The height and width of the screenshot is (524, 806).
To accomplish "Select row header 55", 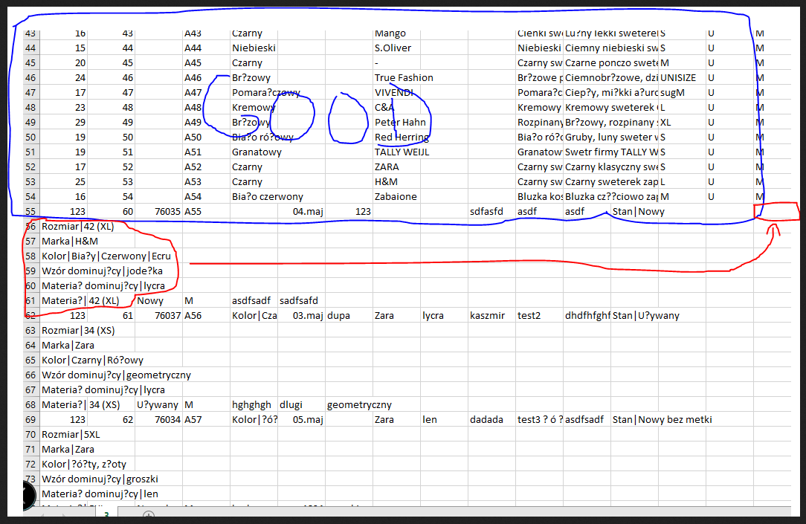I will pyautogui.click(x=30, y=212).
